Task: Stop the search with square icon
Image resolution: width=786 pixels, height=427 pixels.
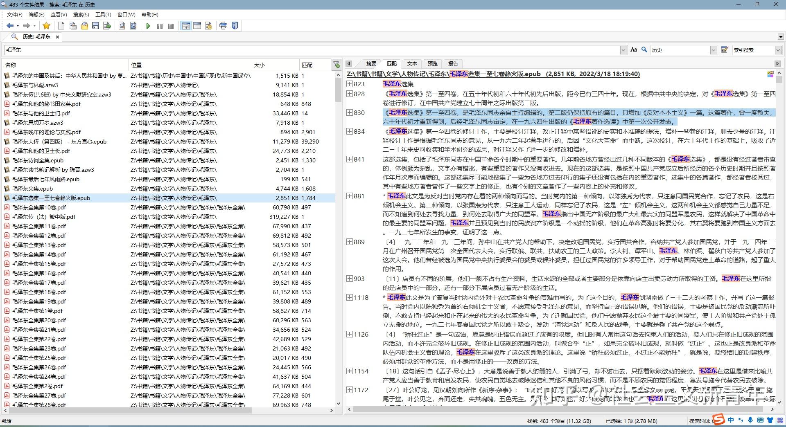Action: 171,25
